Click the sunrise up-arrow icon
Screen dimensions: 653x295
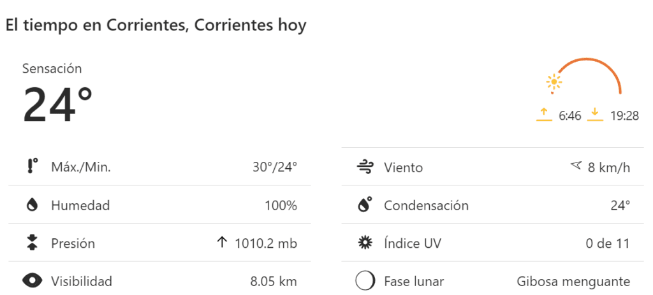(544, 115)
